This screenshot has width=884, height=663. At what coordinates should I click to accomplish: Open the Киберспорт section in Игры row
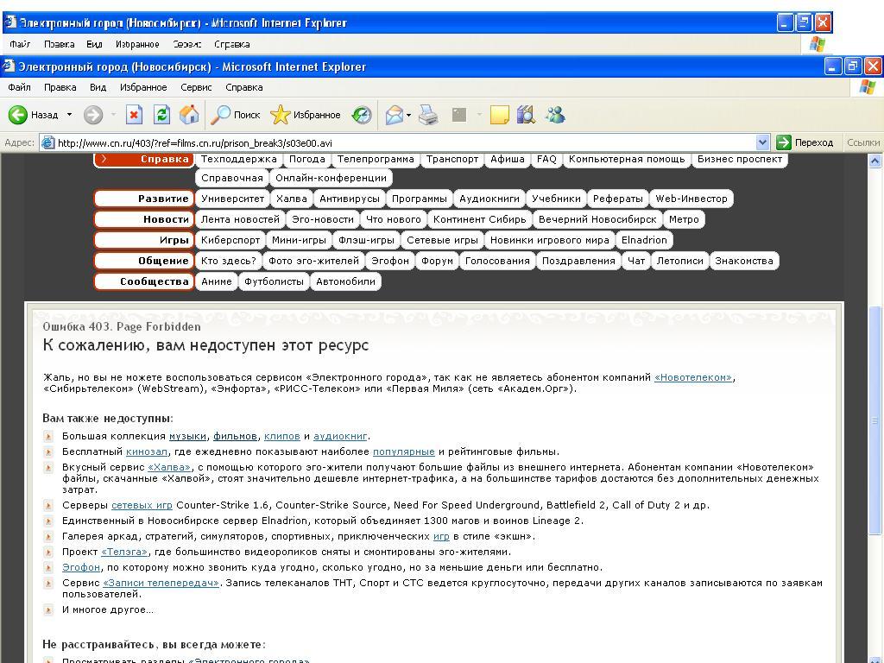(x=230, y=240)
